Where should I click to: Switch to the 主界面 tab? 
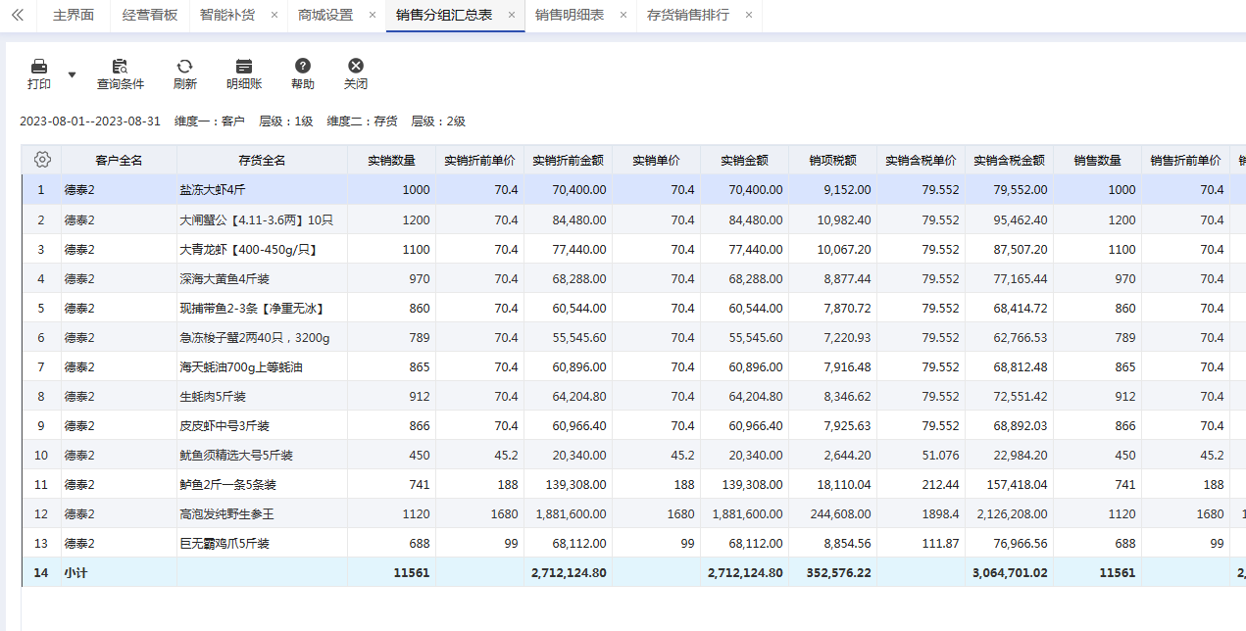point(74,16)
